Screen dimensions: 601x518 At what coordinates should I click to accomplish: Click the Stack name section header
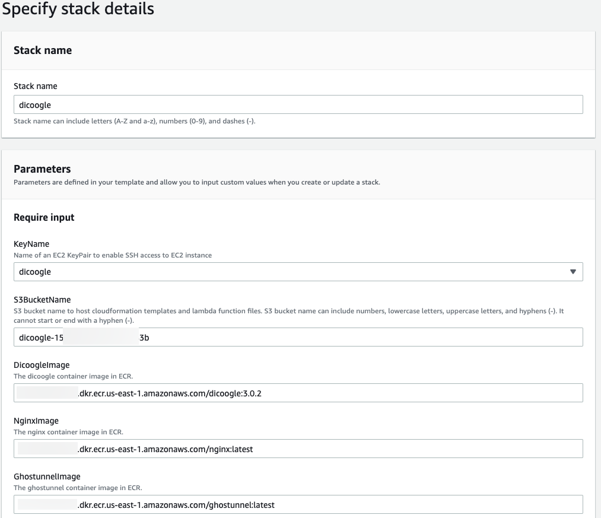[43, 50]
